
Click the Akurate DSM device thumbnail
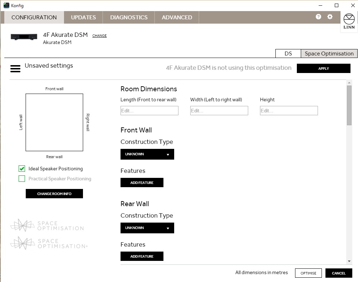(24, 37)
